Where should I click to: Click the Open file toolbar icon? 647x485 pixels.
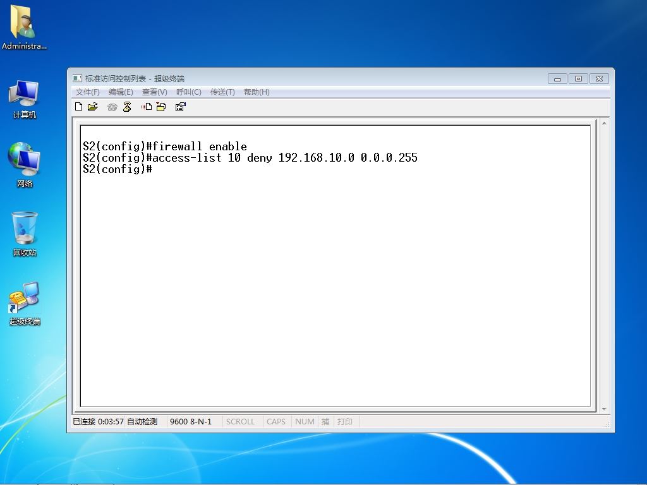pos(93,107)
